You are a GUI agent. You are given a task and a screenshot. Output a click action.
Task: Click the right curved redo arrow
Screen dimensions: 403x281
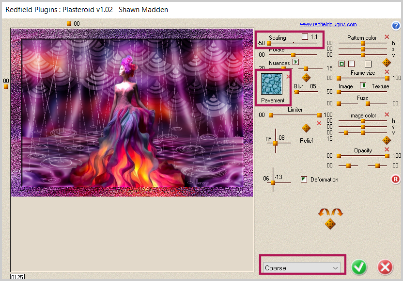point(337,213)
